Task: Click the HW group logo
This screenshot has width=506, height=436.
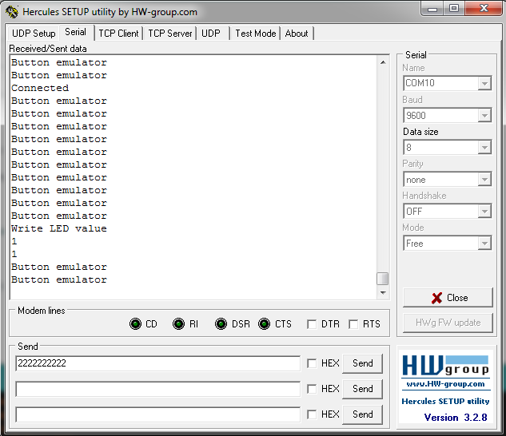Action: click(446, 366)
